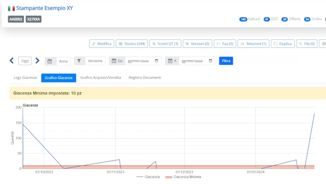This screenshot has height=184, width=326.
Task: Click the filter funnel icon beside Versione
Action: tap(79, 61)
